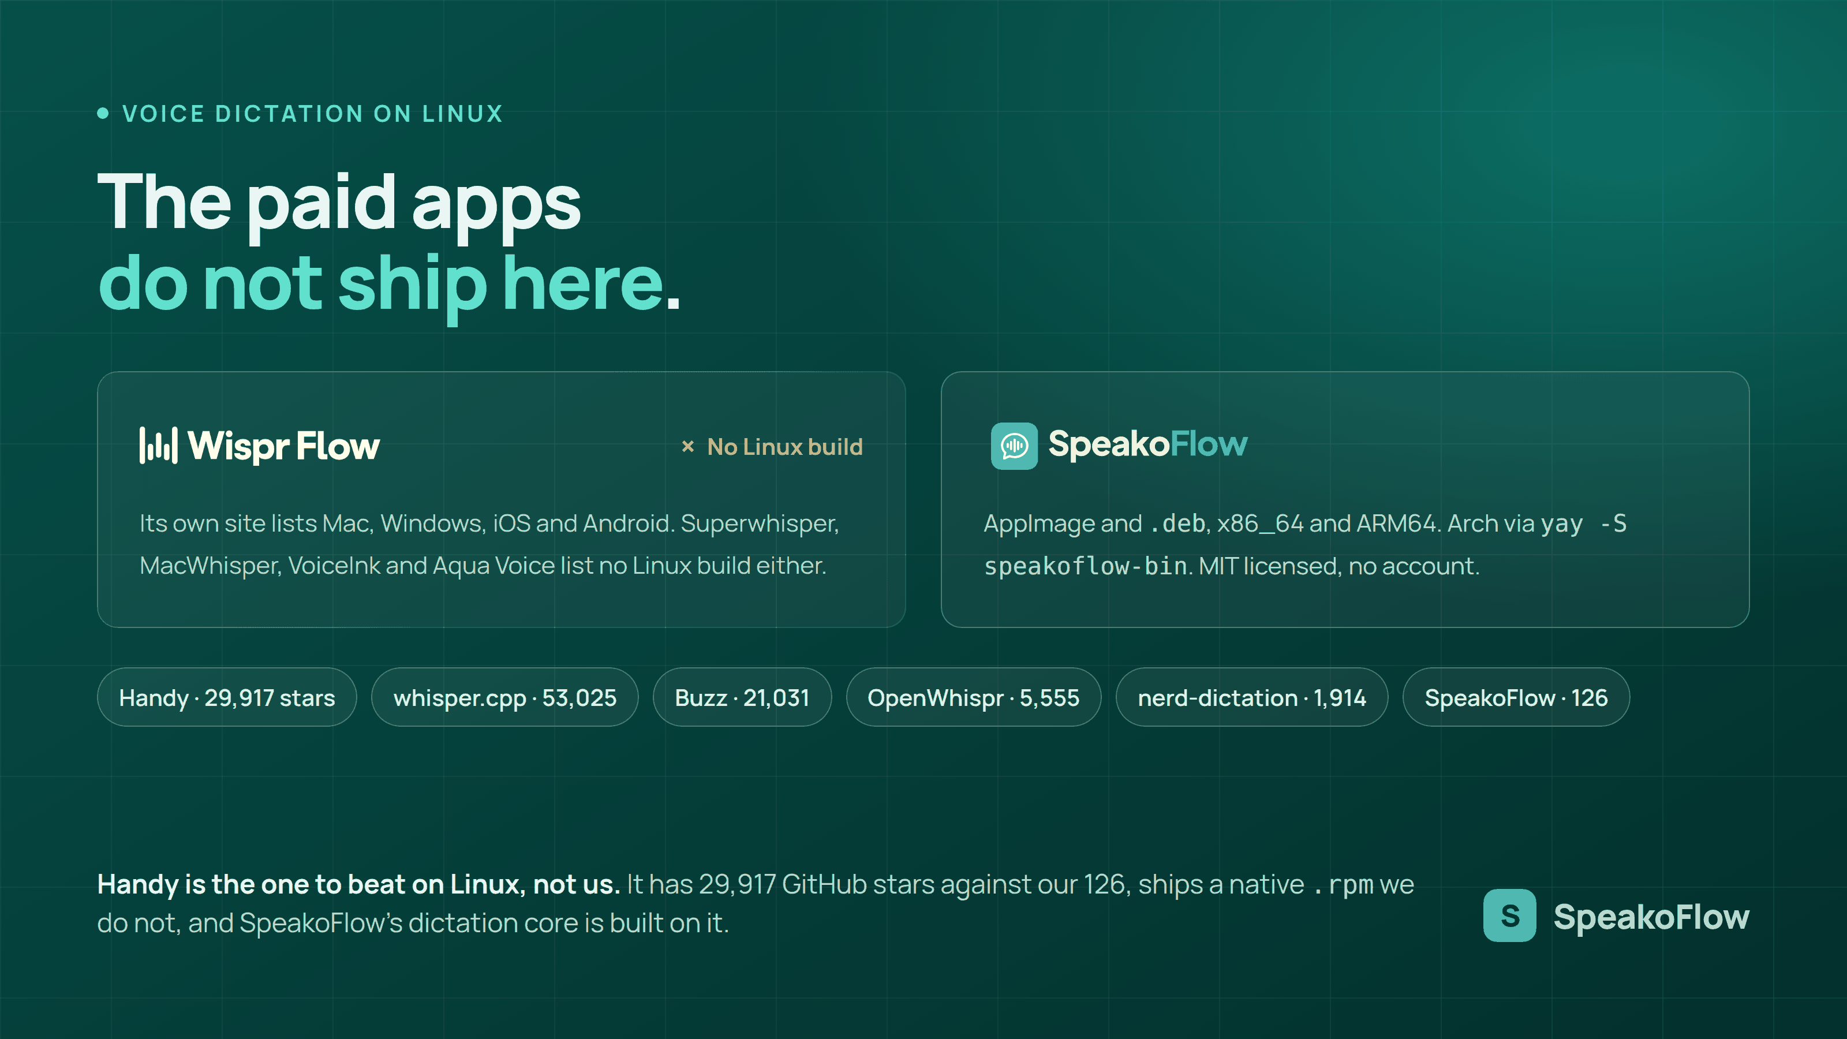Click the SpeakoFlow chat bubble app icon

point(1014,446)
